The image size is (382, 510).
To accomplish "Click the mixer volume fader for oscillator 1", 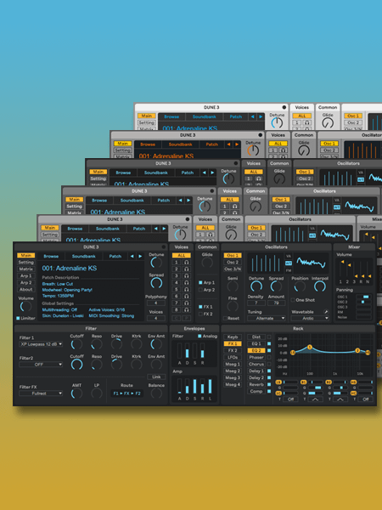I will tap(340, 269).
